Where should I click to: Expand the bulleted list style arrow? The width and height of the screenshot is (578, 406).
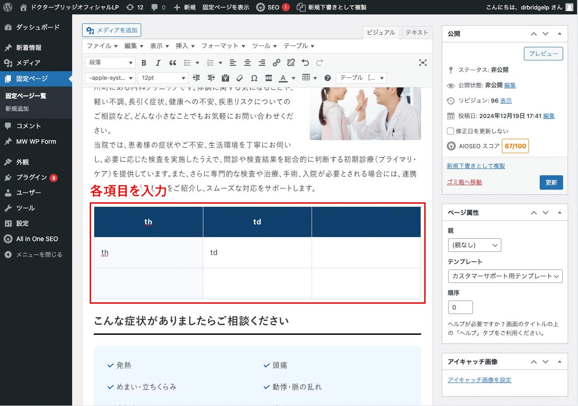click(197, 63)
